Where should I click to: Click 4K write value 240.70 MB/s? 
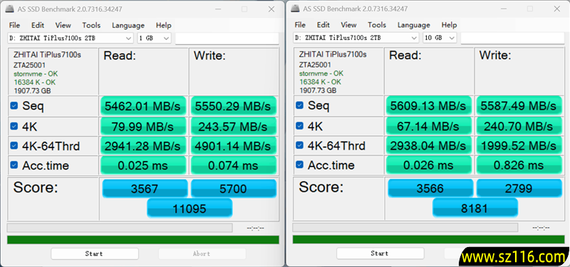tap(519, 126)
